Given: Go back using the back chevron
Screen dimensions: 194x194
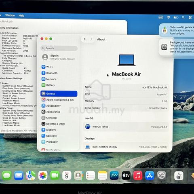Looking at the screenshot, I should pos(84,39).
